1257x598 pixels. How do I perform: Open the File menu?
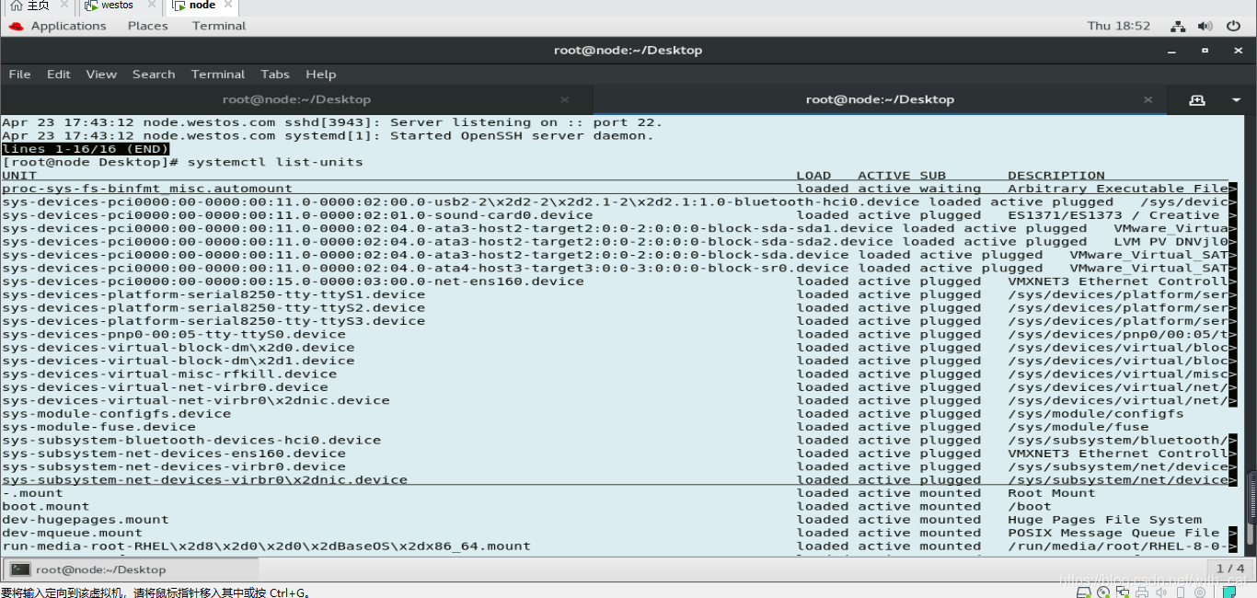[19, 74]
